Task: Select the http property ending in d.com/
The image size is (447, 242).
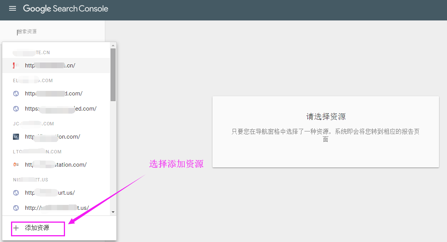Action: pyautogui.click(x=56, y=94)
